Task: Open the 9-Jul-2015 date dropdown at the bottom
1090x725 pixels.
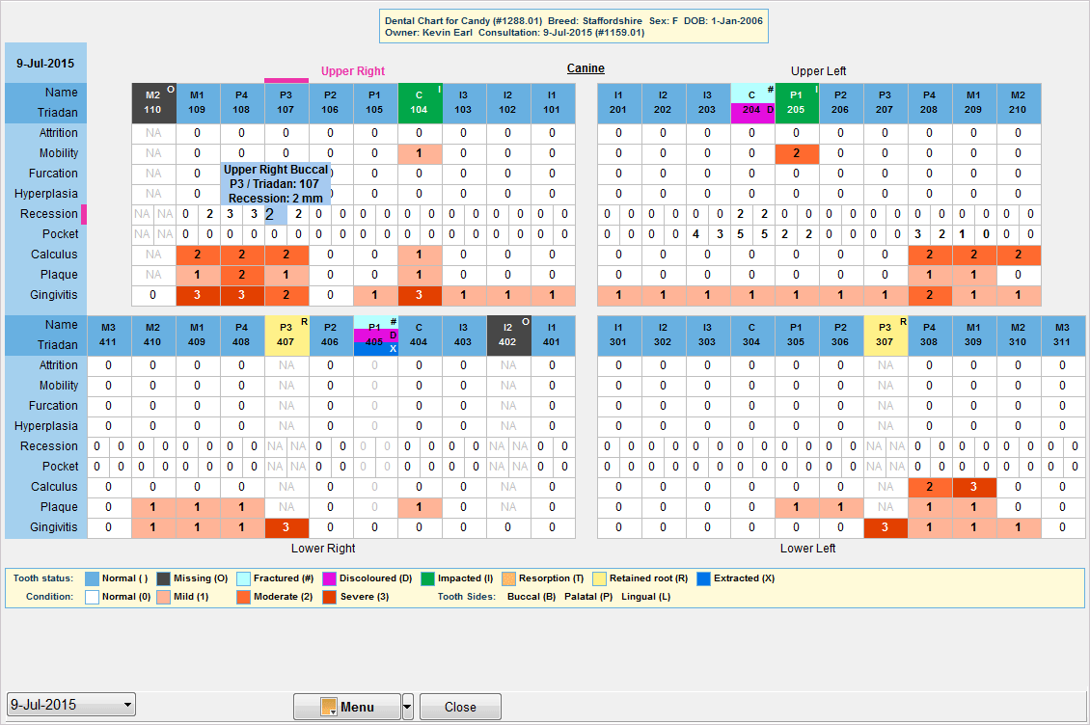Action: coord(71,706)
